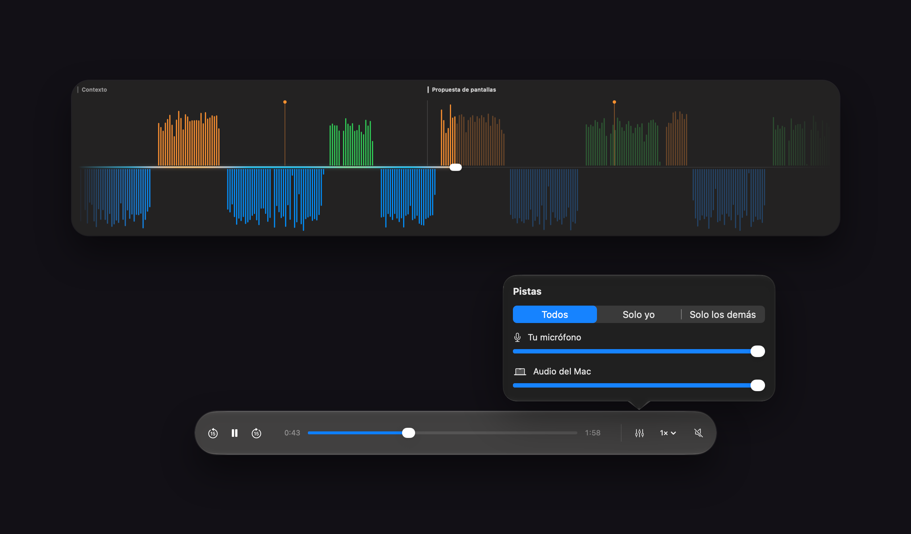Open the 1× playback speed dropdown

668,433
